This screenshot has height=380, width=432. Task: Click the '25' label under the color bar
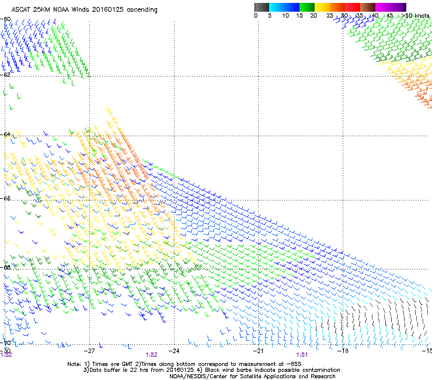click(330, 16)
